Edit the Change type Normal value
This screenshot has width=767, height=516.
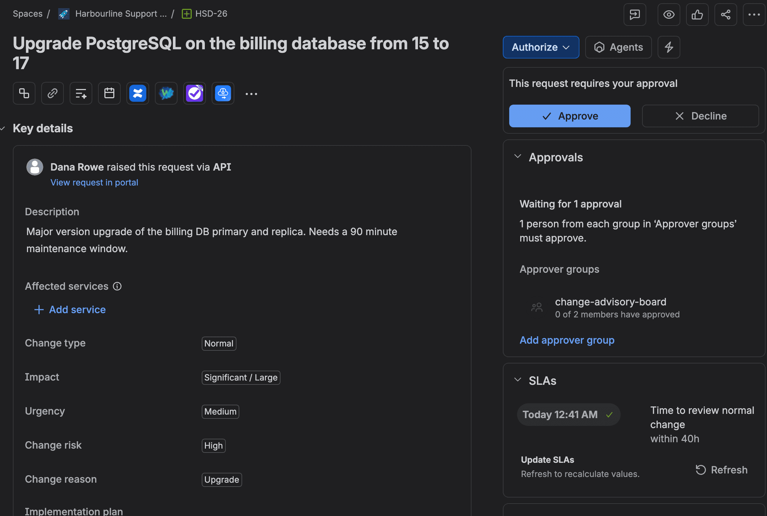219,343
